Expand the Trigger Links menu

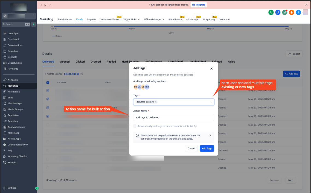pyautogui.click(x=131, y=19)
